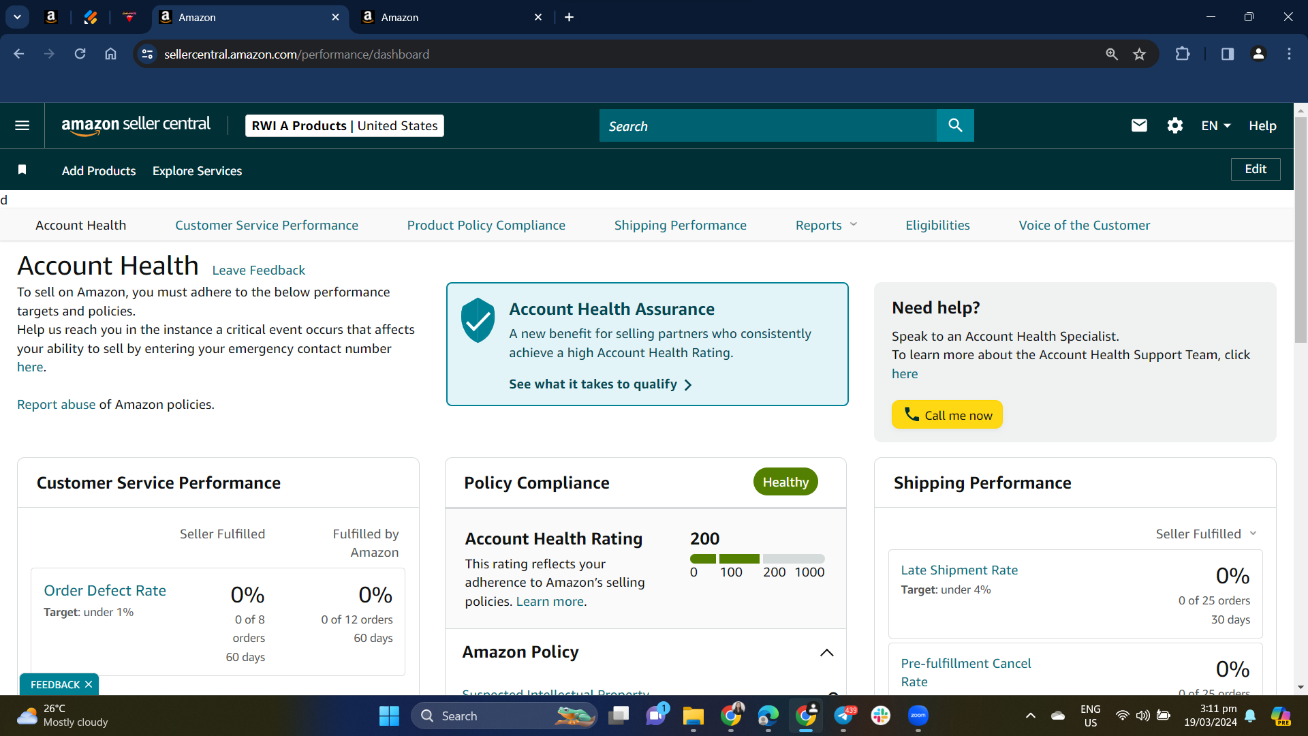Open the browser home page icon

[110, 54]
